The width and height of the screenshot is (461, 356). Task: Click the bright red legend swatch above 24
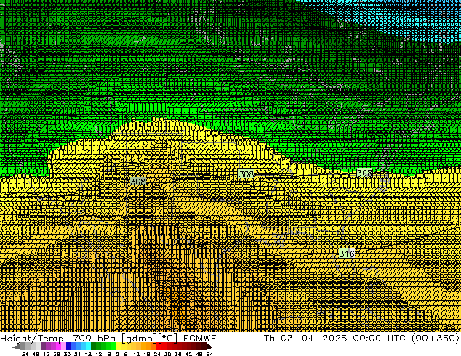(x=159, y=347)
